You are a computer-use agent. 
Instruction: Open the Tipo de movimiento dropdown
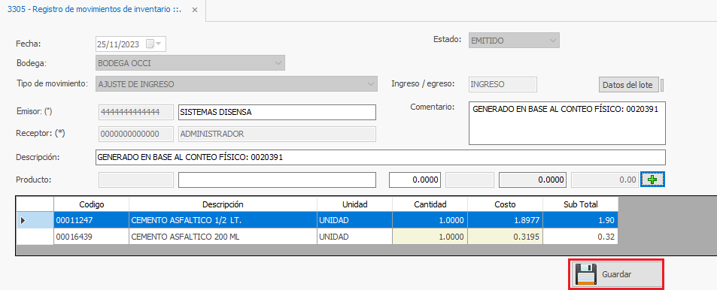tap(371, 84)
